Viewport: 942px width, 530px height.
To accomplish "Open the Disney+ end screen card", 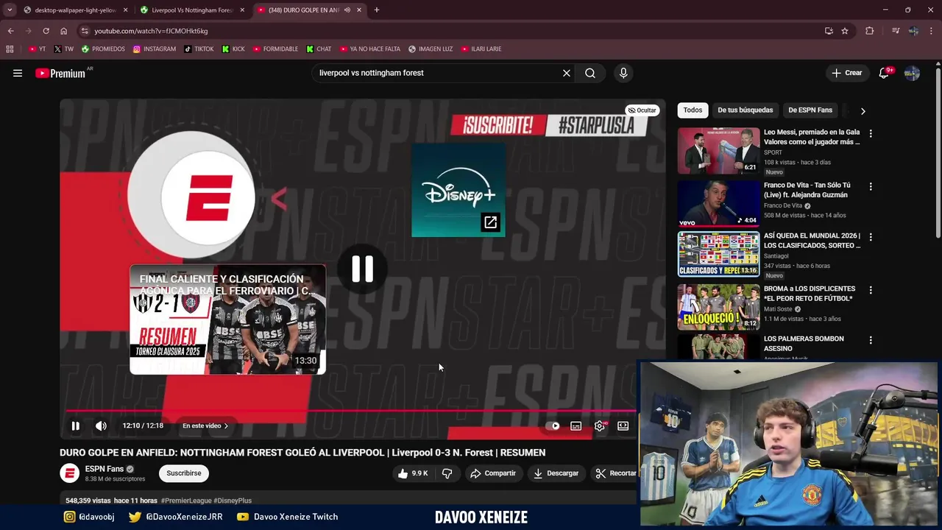I will tap(458, 190).
